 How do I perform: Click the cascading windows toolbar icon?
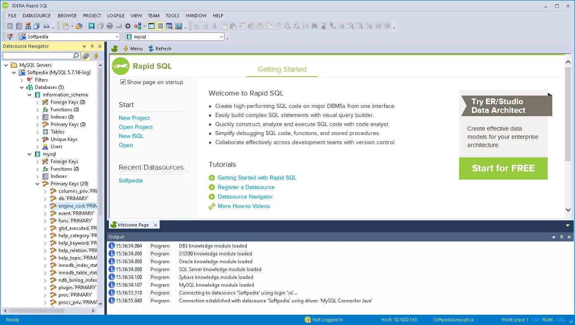[37, 26]
